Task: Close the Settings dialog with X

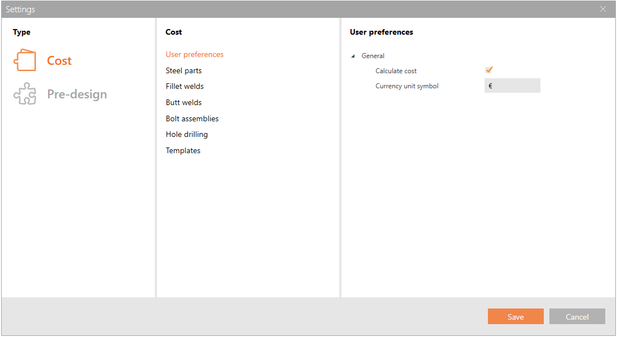Action: coord(603,9)
